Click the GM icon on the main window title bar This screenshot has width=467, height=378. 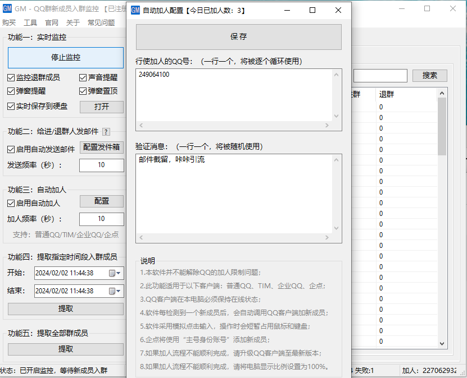click(x=8, y=8)
